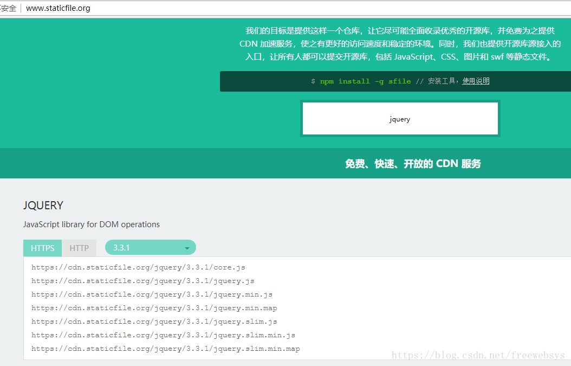This screenshot has height=366, width=571.
Task: Click the jquery search input field
Action: pos(400,119)
